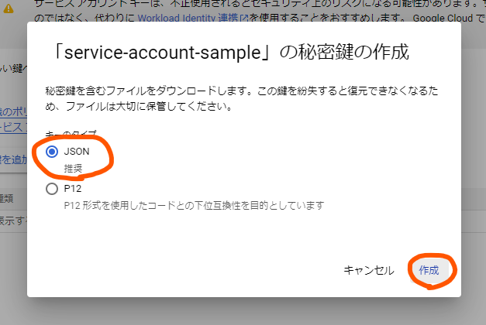Select the P12 key type radio button
Screen dimensions: 486x325
tap(52, 189)
